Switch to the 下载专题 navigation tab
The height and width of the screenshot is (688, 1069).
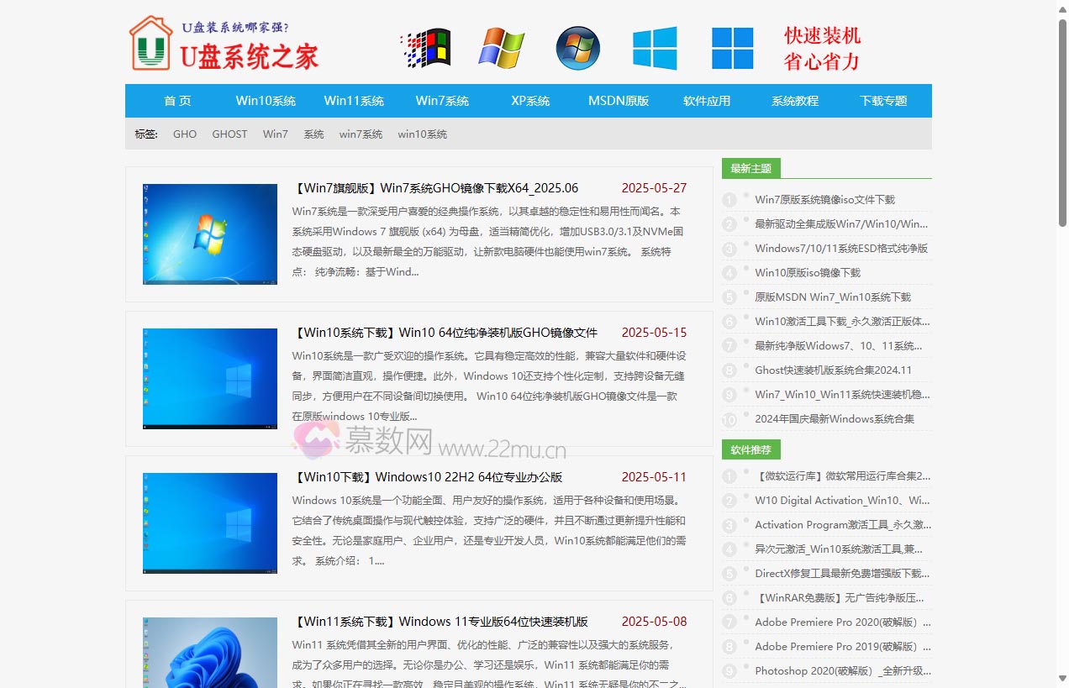pos(882,100)
